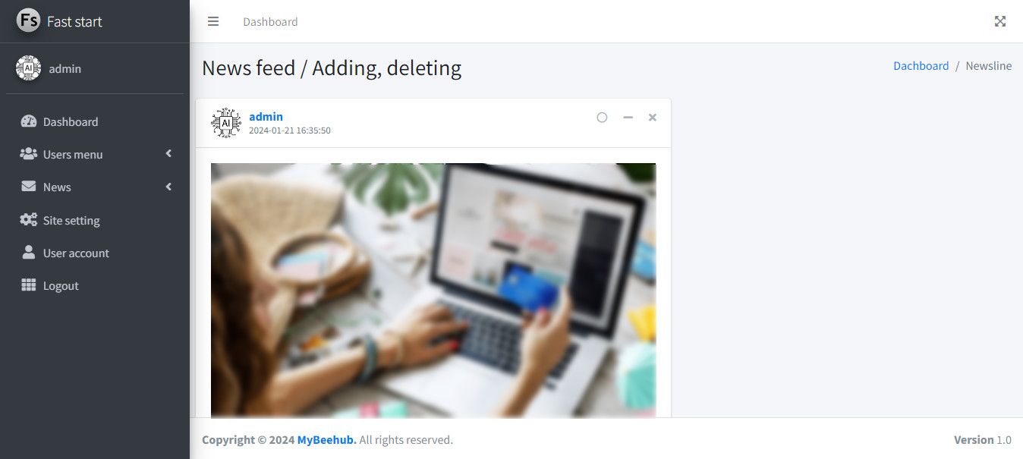Screen dimensions: 1023x459
Task: Click the Users menu people icon
Action: [29, 154]
